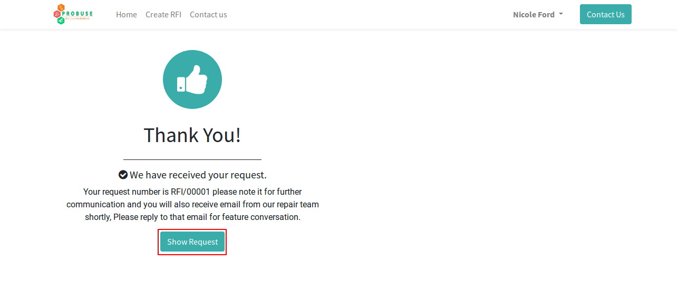Open the Create RFI menu item
Screen dimensions: 678x281
(163, 15)
